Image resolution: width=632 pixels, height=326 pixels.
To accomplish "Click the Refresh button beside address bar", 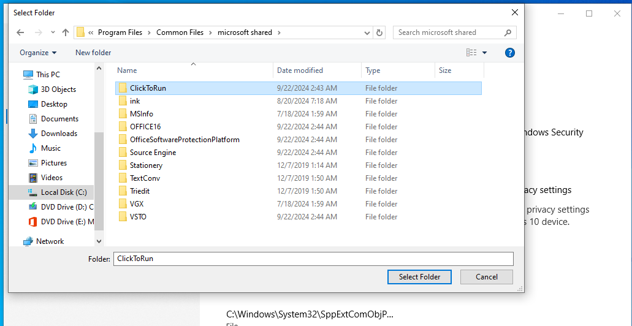I will (379, 32).
